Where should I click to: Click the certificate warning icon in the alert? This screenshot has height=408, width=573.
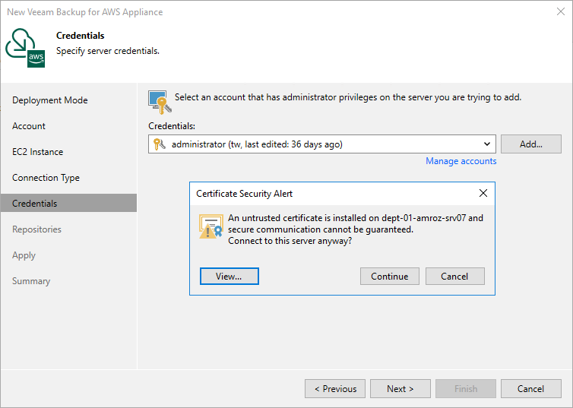point(211,226)
